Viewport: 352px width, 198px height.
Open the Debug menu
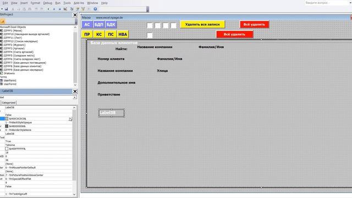[48, 3]
